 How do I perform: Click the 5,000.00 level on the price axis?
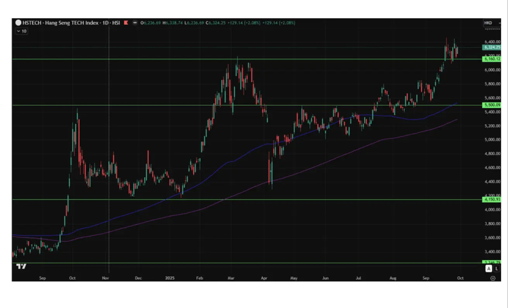492,140
